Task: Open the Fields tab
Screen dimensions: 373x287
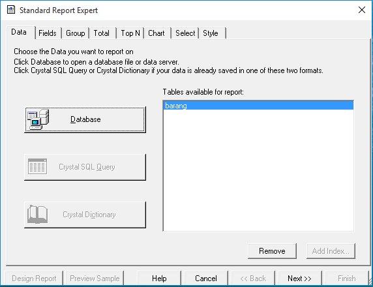Action: click(x=48, y=33)
